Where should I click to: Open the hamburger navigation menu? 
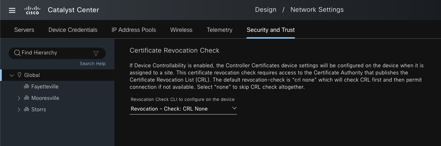[12, 10]
